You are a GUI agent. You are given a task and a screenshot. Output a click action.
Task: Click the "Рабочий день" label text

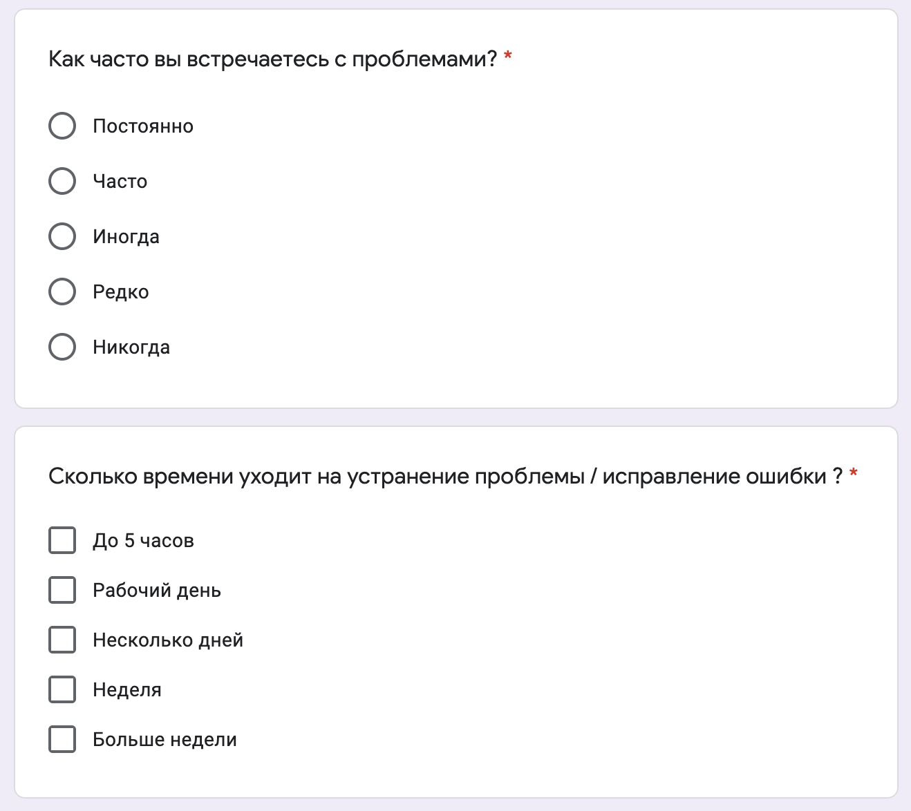click(x=157, y=591)
